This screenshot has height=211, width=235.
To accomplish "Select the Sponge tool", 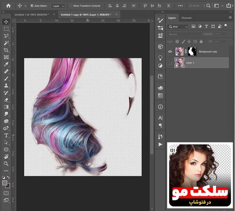I will [x=6, y=121].
